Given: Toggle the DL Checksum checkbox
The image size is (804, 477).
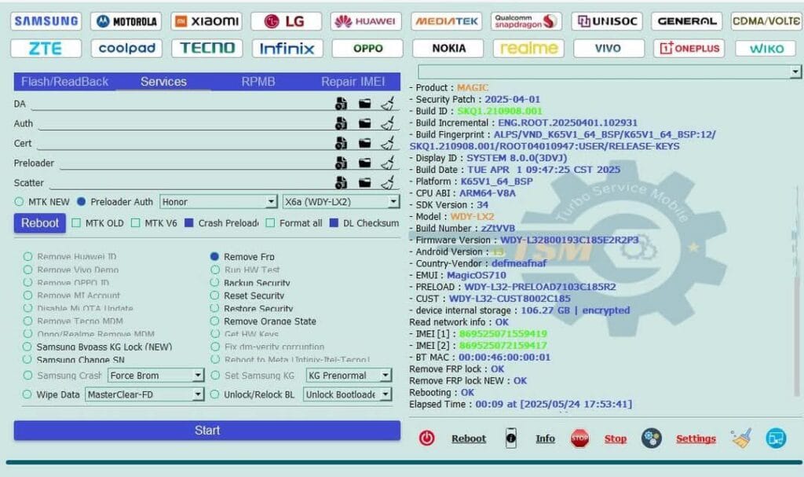Looking at the screenshot, I should coord(334,223).
